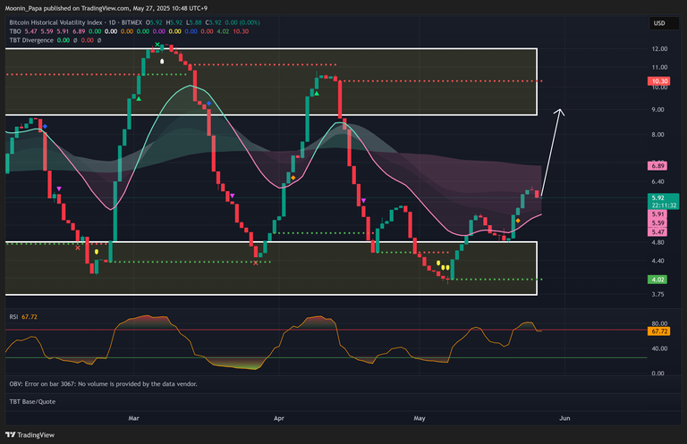687x444 pixels.
Task: Click the white dot marker near March peak
Action: 162,62
